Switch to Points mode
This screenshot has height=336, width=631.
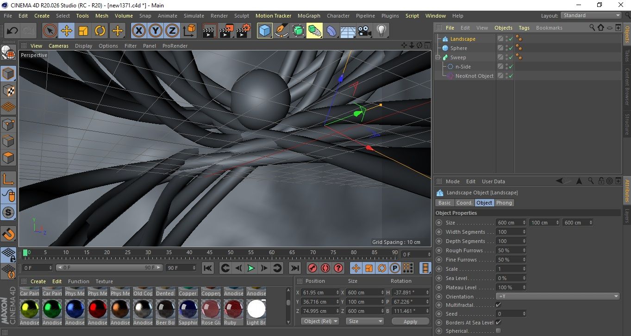pyautogui.click(x=9, y=124)
